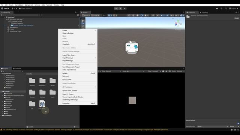Open the cloud services icon

(217, 9)
